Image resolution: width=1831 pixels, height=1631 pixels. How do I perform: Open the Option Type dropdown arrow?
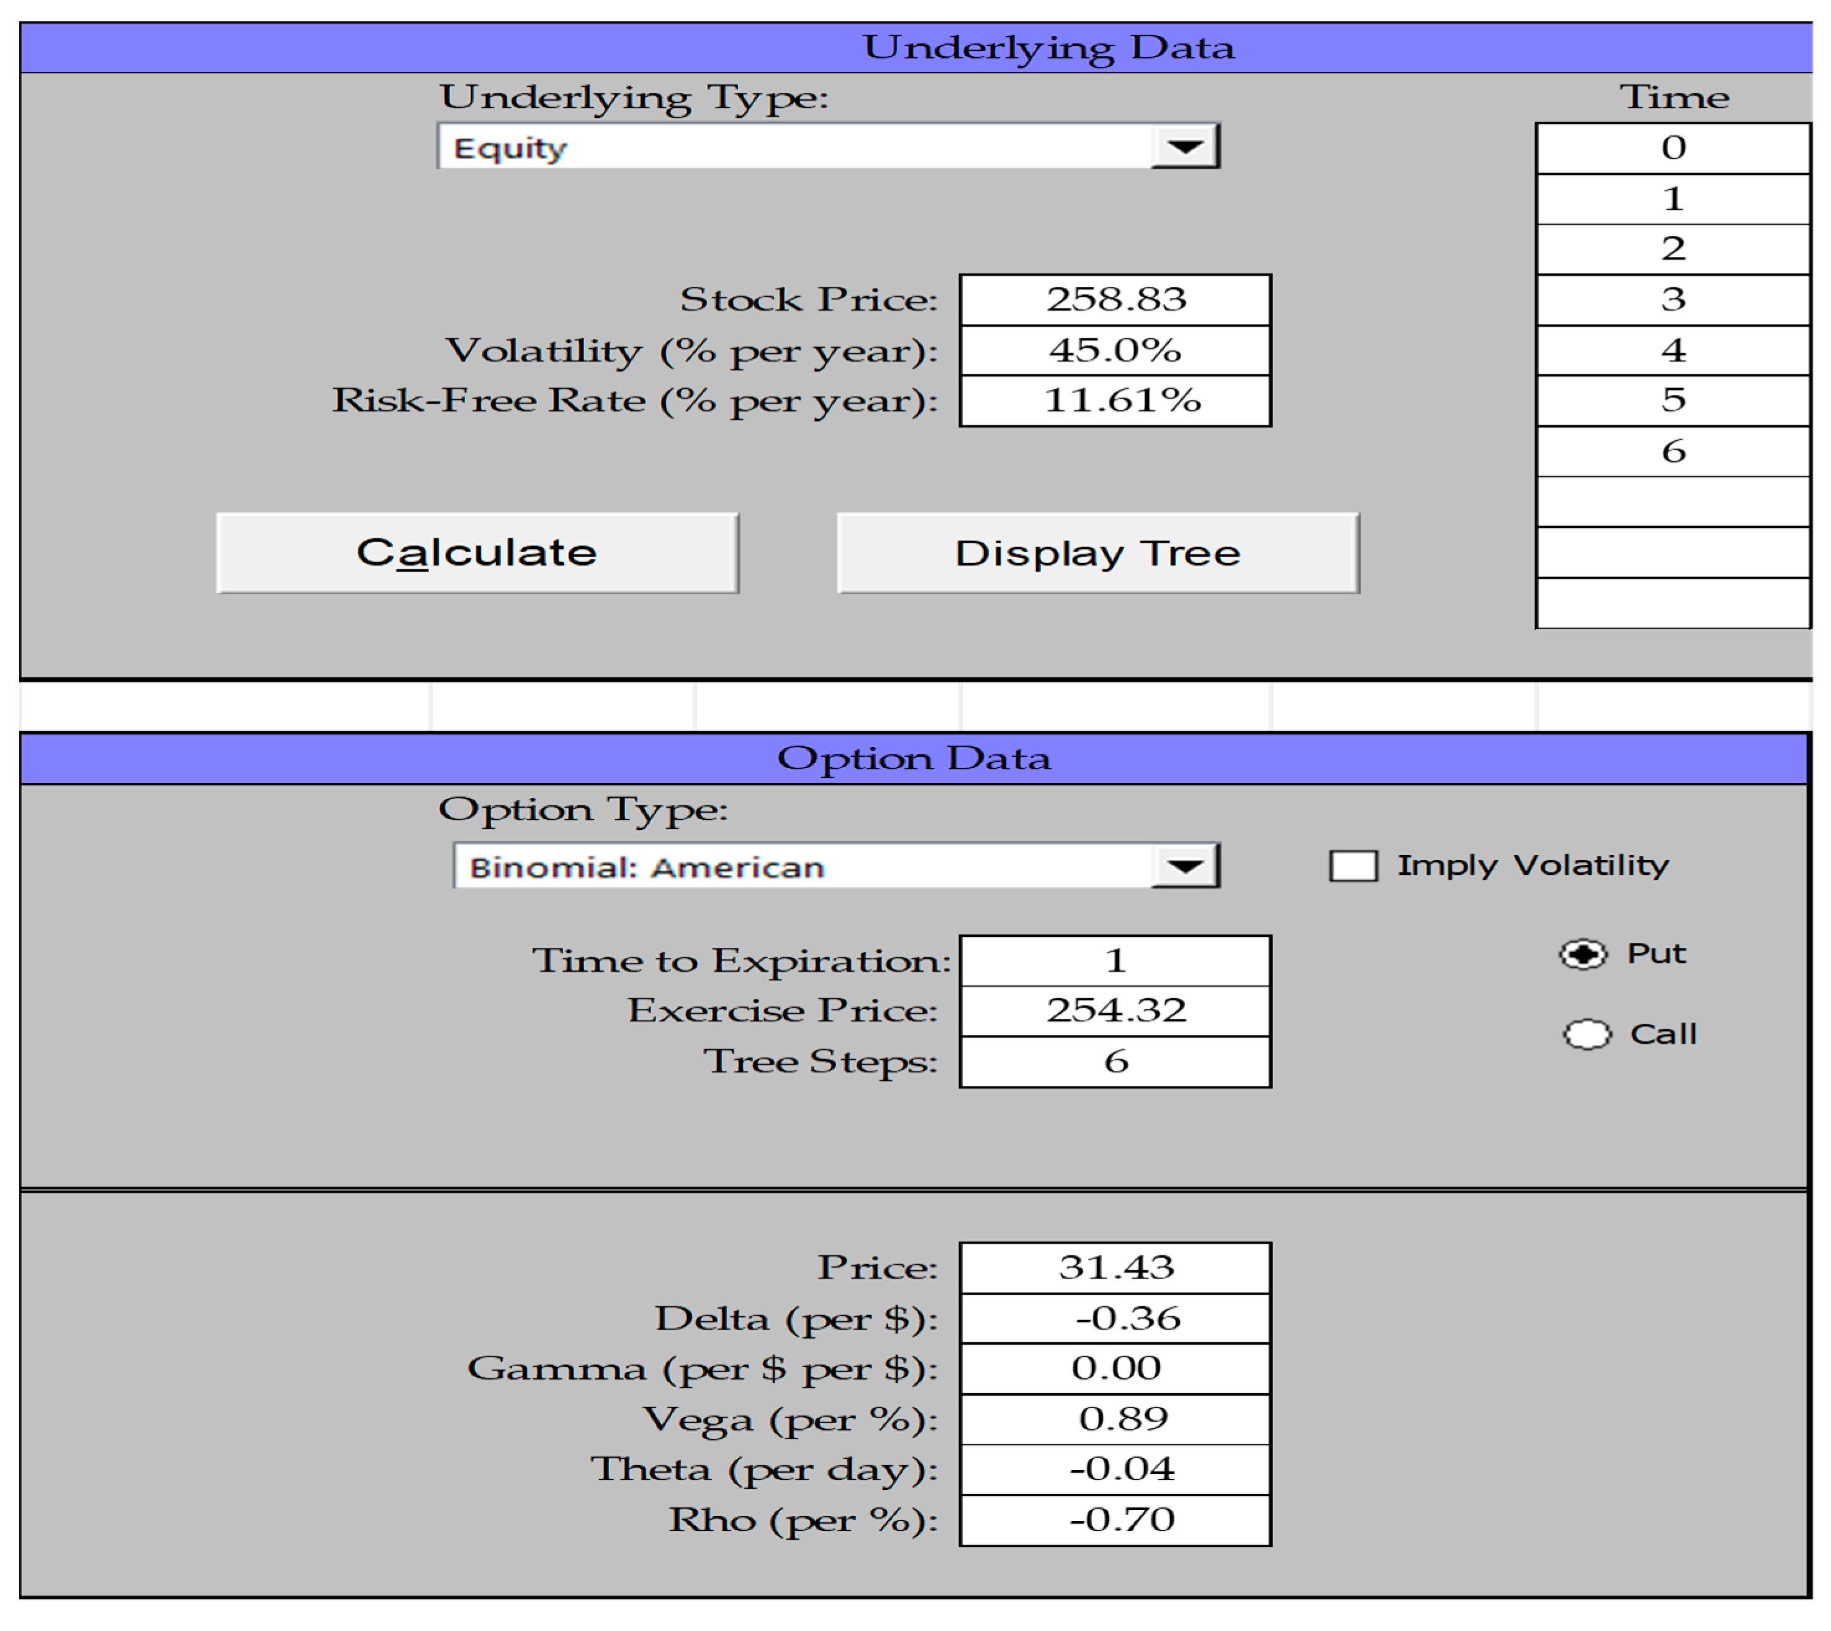pos(1184,867)
